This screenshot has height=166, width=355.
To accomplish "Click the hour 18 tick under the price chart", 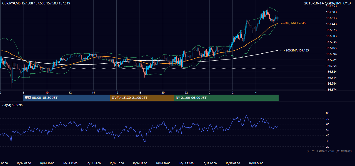I will [x=140, y=92].
